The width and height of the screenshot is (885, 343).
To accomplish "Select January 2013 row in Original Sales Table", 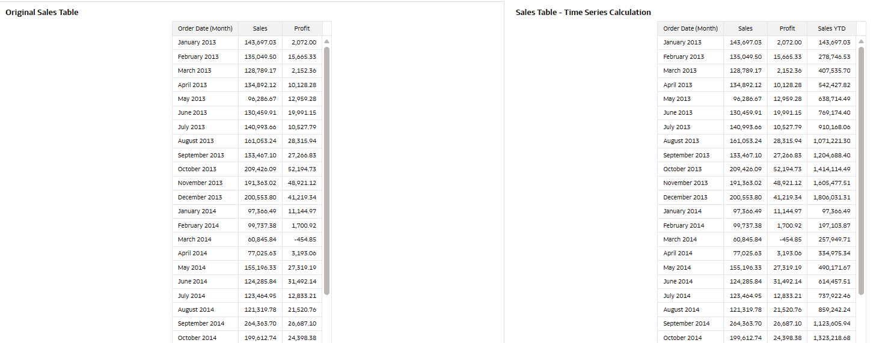I will tap(248, 43).
